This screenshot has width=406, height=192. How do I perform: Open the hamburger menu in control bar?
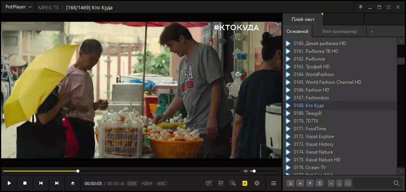tap(273, 183)
